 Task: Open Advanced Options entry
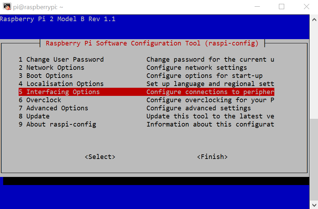54,108
